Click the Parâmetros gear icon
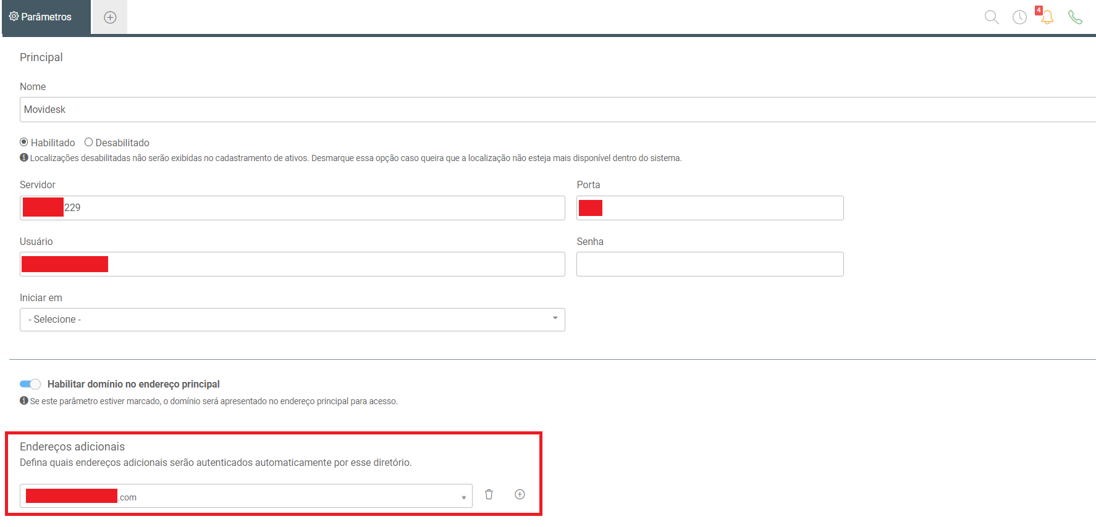Screen dimensions: 1096x527 pyautogui.click(x=14, y=16)
